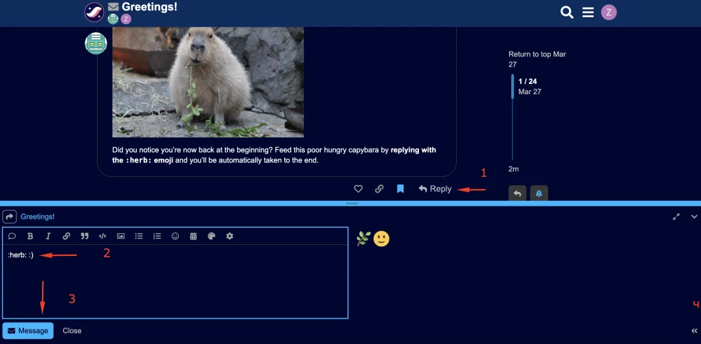
Task: Click the Reply link under the post
Action: 435,189
